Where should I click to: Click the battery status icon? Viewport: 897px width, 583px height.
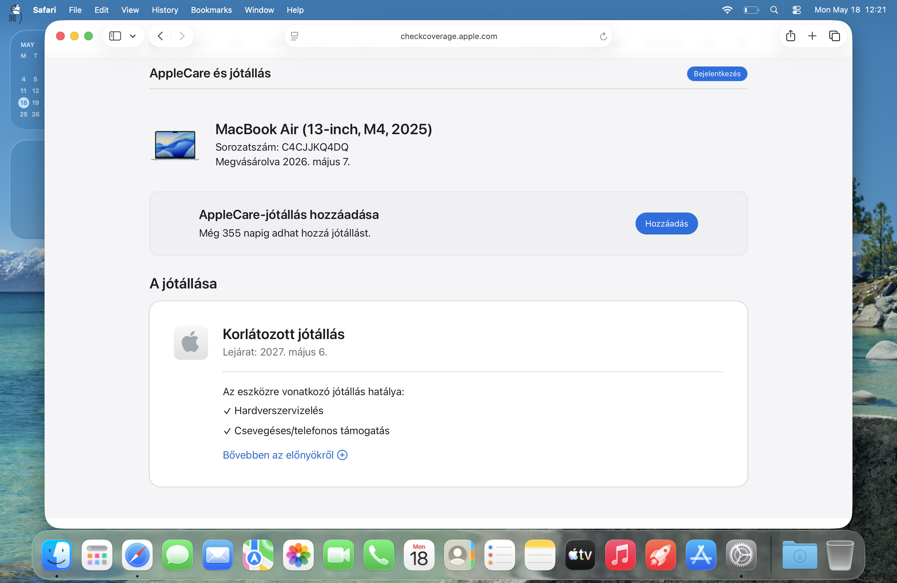pos(751,10)
